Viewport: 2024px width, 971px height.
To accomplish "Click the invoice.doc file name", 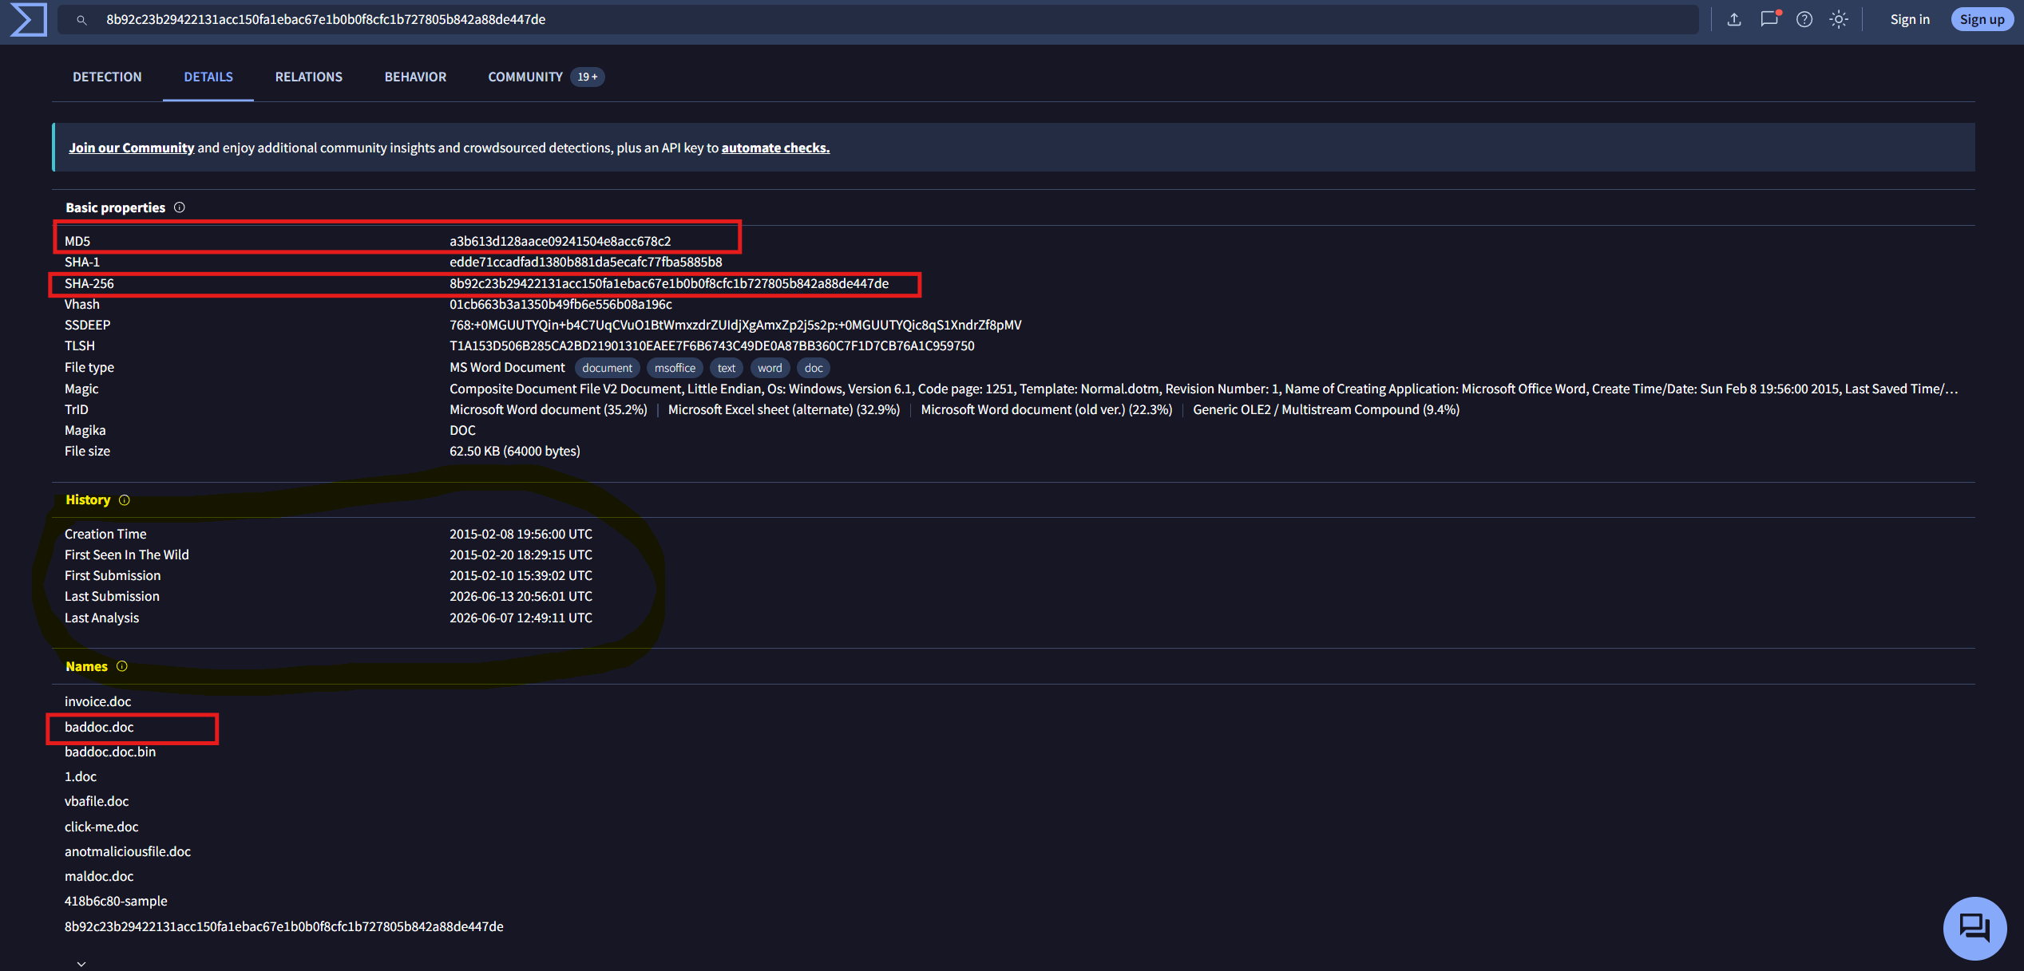I will point(97,701).
